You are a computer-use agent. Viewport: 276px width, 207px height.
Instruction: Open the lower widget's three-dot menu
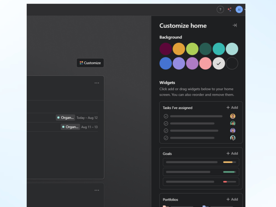tap(97, 190)
